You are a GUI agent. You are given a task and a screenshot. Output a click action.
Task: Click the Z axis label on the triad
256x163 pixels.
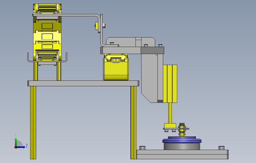click(x=27, y=145)
